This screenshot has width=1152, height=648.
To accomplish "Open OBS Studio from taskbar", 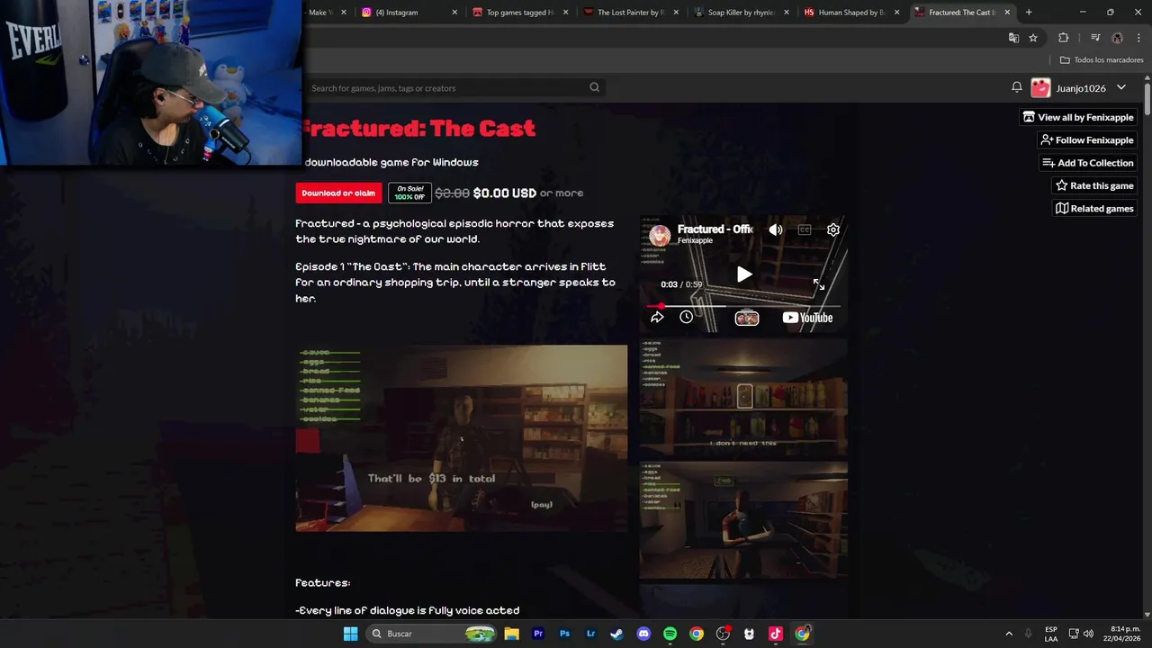I will tap(723, 634).
